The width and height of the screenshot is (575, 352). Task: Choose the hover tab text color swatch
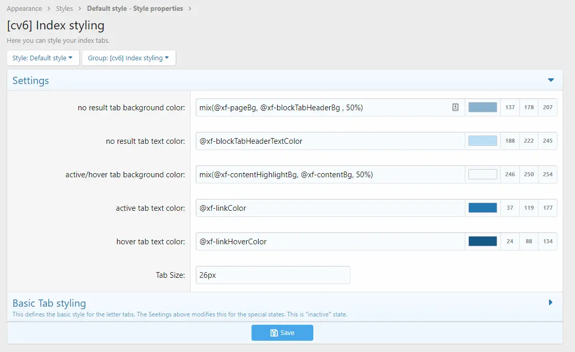482,241
